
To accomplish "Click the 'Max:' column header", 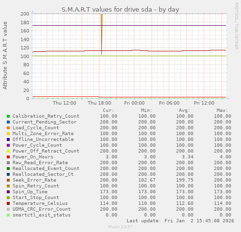I will 222,110.
